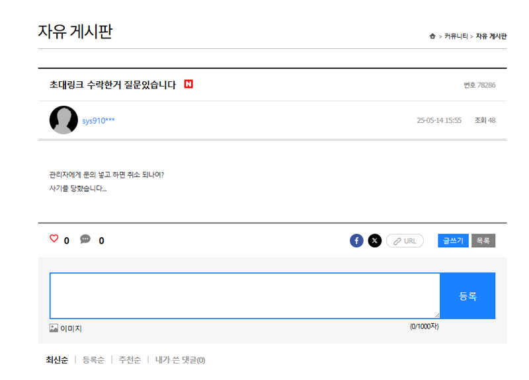Submit comment with 등록 button

click(x=468, y=295)
